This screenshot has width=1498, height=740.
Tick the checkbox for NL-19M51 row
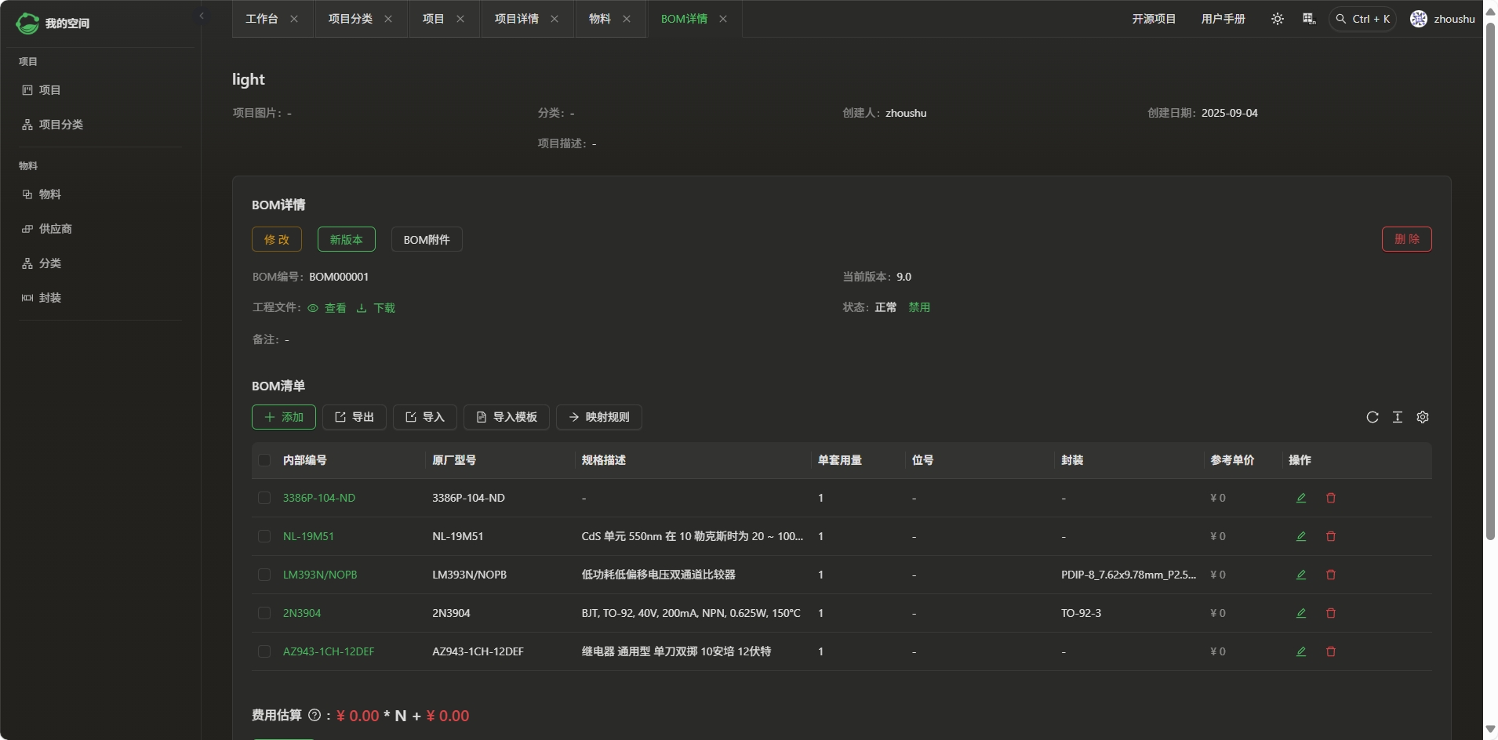264,536
